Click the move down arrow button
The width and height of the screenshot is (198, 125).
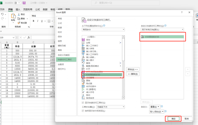(x=188, y=74)
